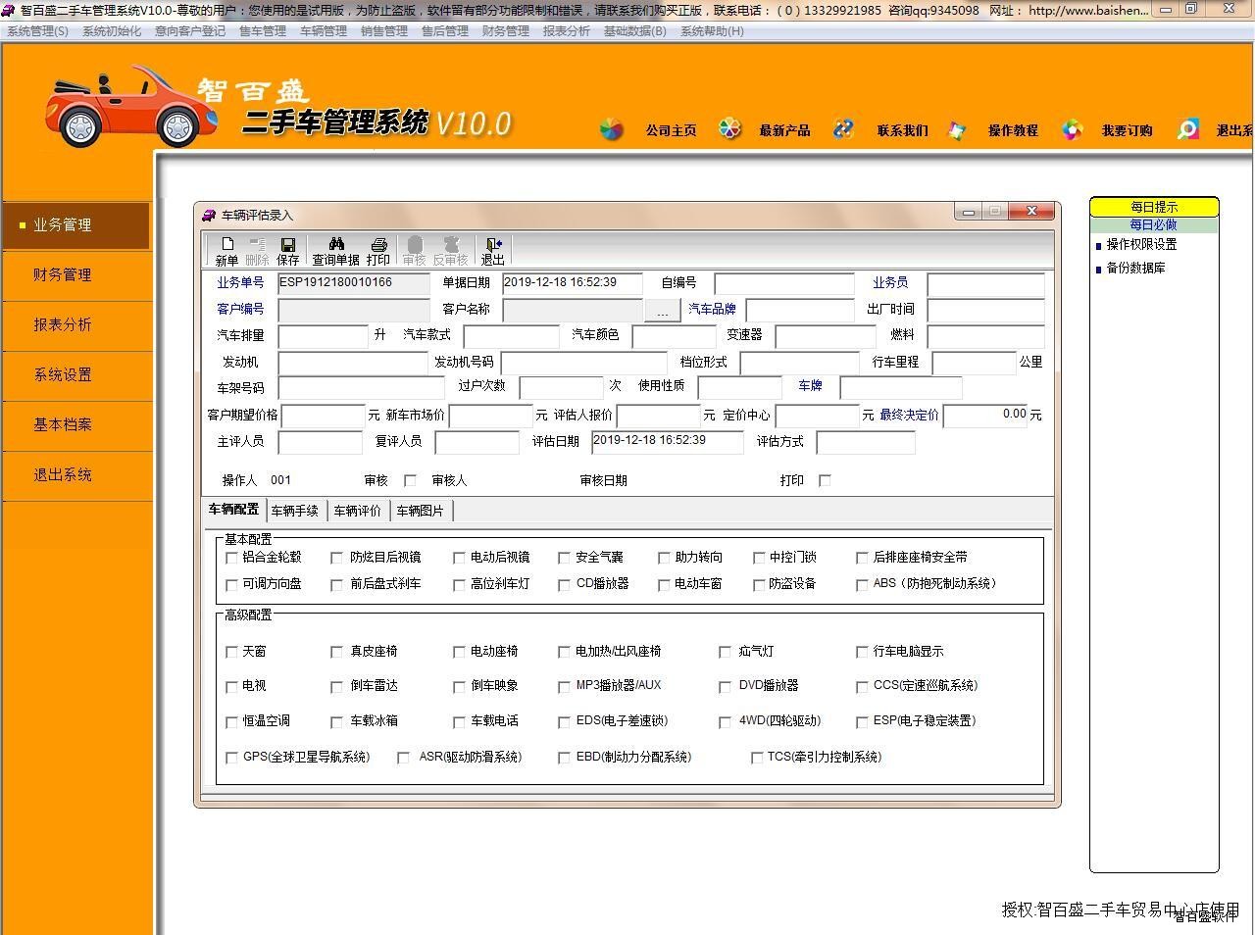Click the 客户名称 browse ellipsis button
This screenshot has height=935, width=1255.
tap(662, 311)
